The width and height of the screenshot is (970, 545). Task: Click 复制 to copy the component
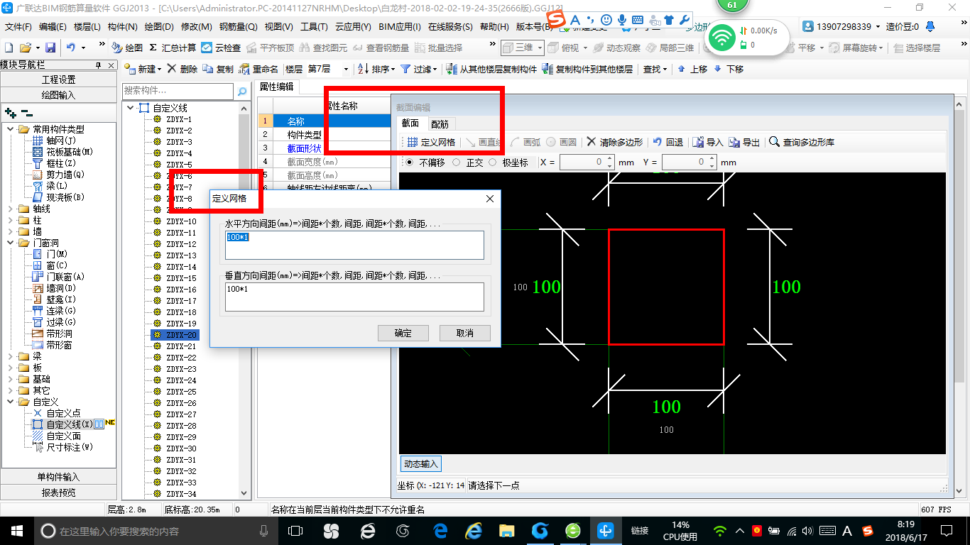[x=218, y=69]
